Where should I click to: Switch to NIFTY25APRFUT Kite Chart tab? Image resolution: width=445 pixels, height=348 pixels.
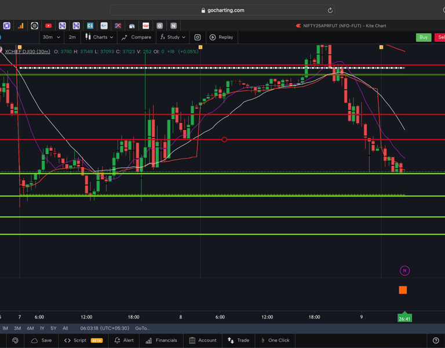341,26
